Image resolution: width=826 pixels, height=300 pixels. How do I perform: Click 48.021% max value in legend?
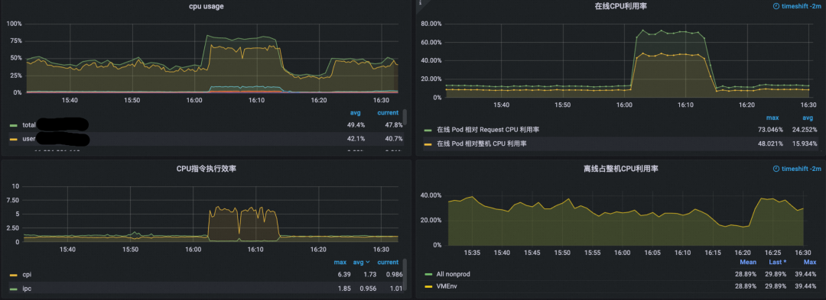[x=770, y=144]
